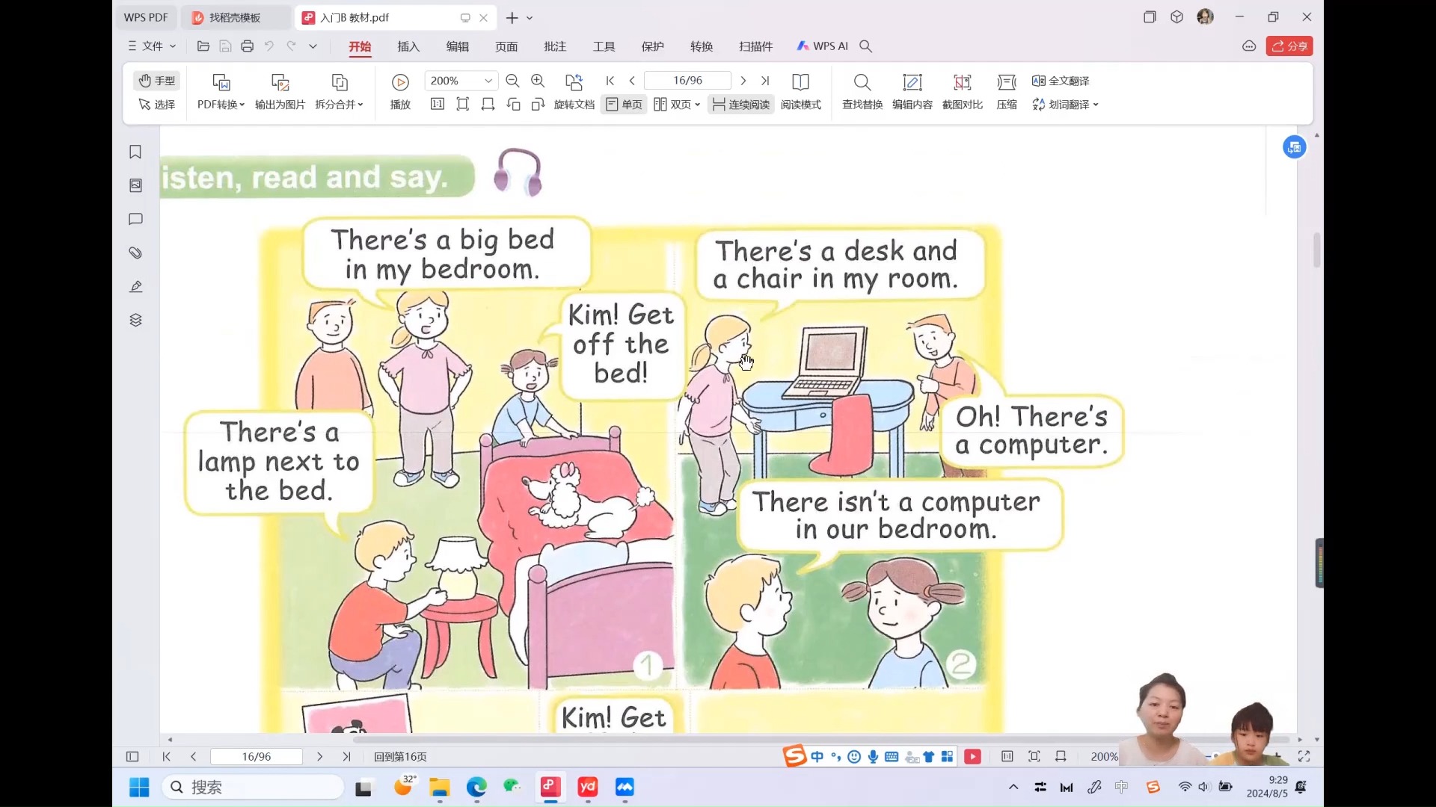The height and width of the screenshot is (807, 1436).
Task: Go to next page in toolbar
Action: (x=743, y=81)
